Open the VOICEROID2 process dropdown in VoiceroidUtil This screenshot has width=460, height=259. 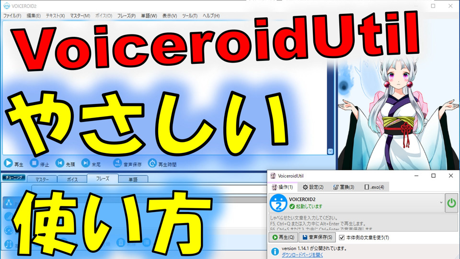(441, 202)
